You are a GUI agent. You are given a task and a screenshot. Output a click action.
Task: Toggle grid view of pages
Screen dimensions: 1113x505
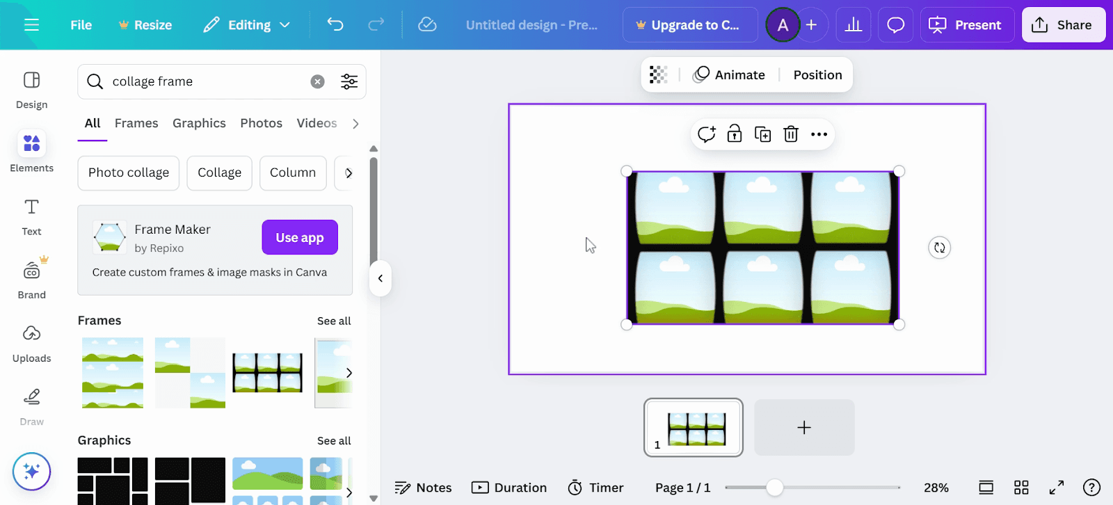pos(1021,488)
